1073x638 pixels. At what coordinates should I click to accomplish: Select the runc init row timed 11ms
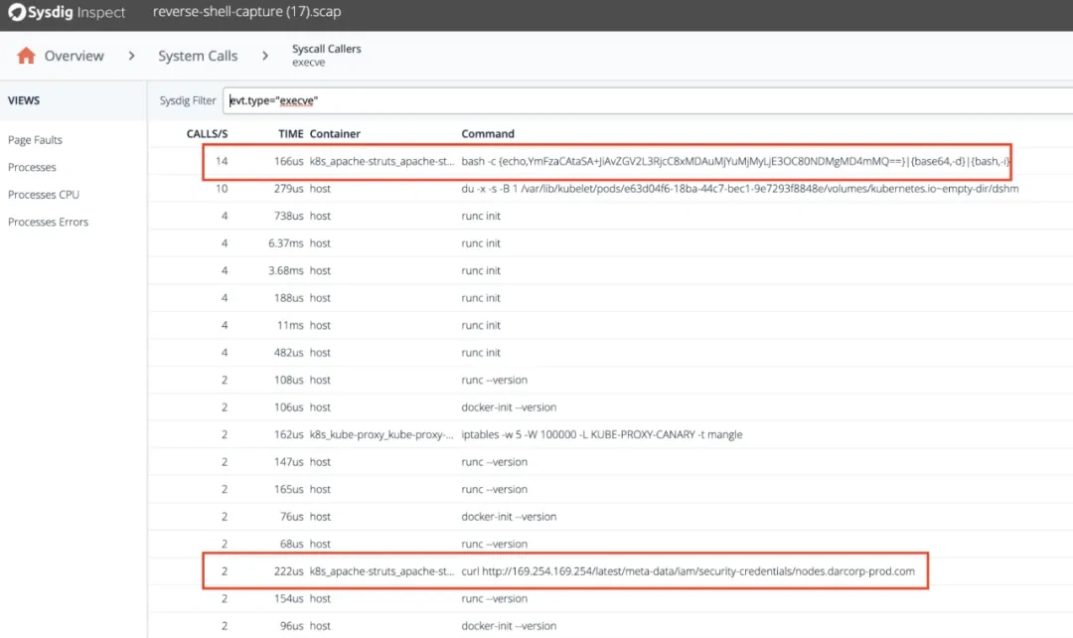(x=610, y=325)
